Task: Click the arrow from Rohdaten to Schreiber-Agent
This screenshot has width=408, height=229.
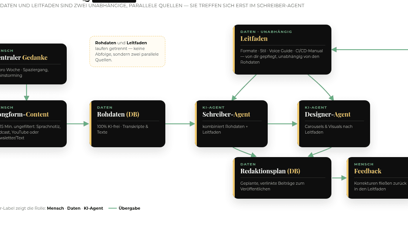Action: 180,124
